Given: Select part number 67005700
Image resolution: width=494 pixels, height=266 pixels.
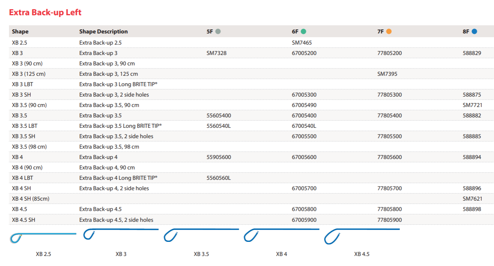Looking at the screenshot, I should (x=304, y=188).
